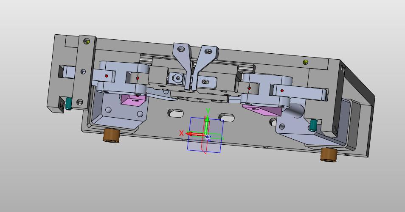
Task: Click the outermost red point on the left clamp arm
Action: [107, 76]
